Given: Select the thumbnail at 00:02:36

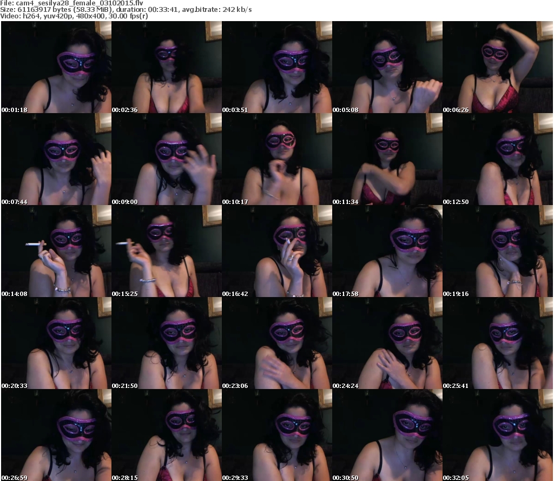Looking at the screenshot, I should click(x=167, y=67).
